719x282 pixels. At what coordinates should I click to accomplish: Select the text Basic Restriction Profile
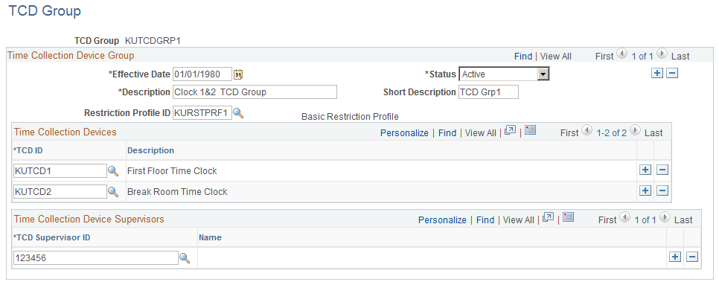point(350,117)
